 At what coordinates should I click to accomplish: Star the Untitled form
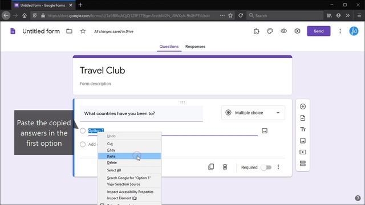click(83, 31)
